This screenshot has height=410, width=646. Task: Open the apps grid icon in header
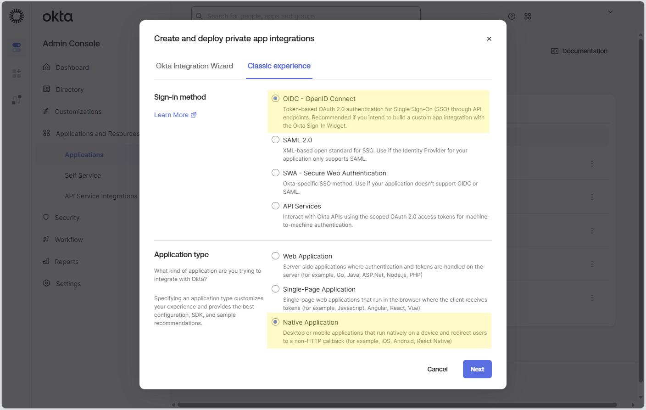click(x=528, y=16)
